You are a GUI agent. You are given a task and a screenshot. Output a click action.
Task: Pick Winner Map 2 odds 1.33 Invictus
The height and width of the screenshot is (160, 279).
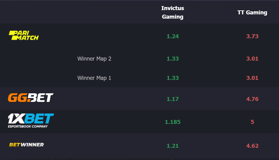[173, 59]
